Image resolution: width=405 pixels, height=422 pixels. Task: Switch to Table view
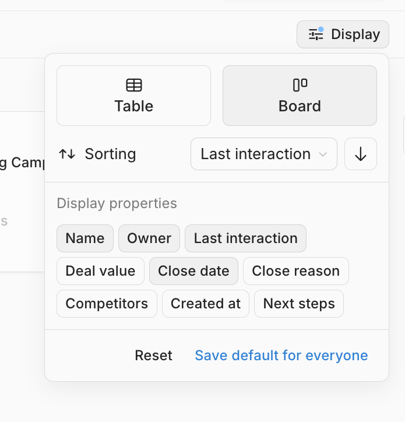(x=134, y=96)
